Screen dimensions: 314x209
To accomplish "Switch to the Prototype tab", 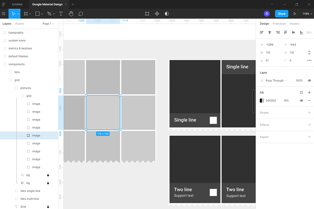I will (x=279, y=24).
